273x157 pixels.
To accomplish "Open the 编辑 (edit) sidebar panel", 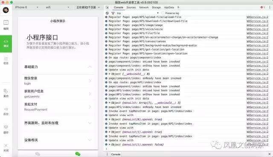I will click(x=6, y=25).
